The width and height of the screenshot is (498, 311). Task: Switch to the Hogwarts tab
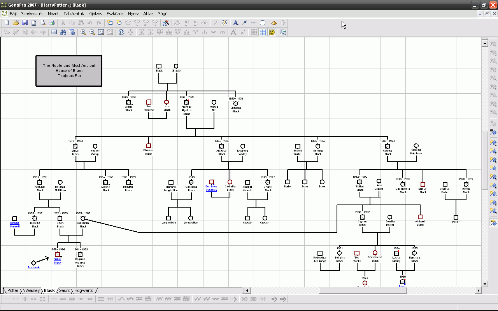click(x=84, y=290)
